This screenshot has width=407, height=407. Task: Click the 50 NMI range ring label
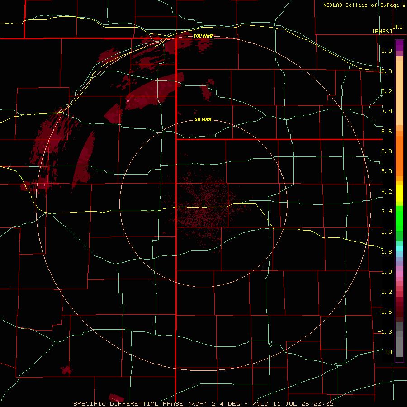click(x=203, y=120)
